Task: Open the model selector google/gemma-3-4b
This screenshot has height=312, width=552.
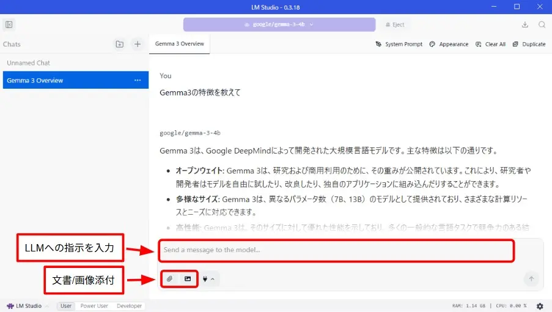Action: pos(279,24)
